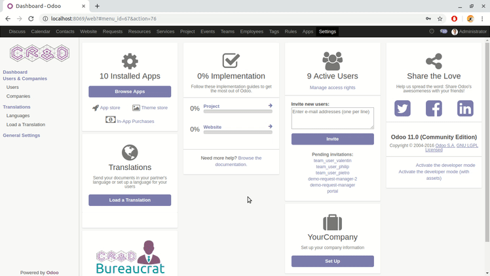Click the App store rocket icon
The width and height of the screenshot is (490, 276).
tap(95, 108)
